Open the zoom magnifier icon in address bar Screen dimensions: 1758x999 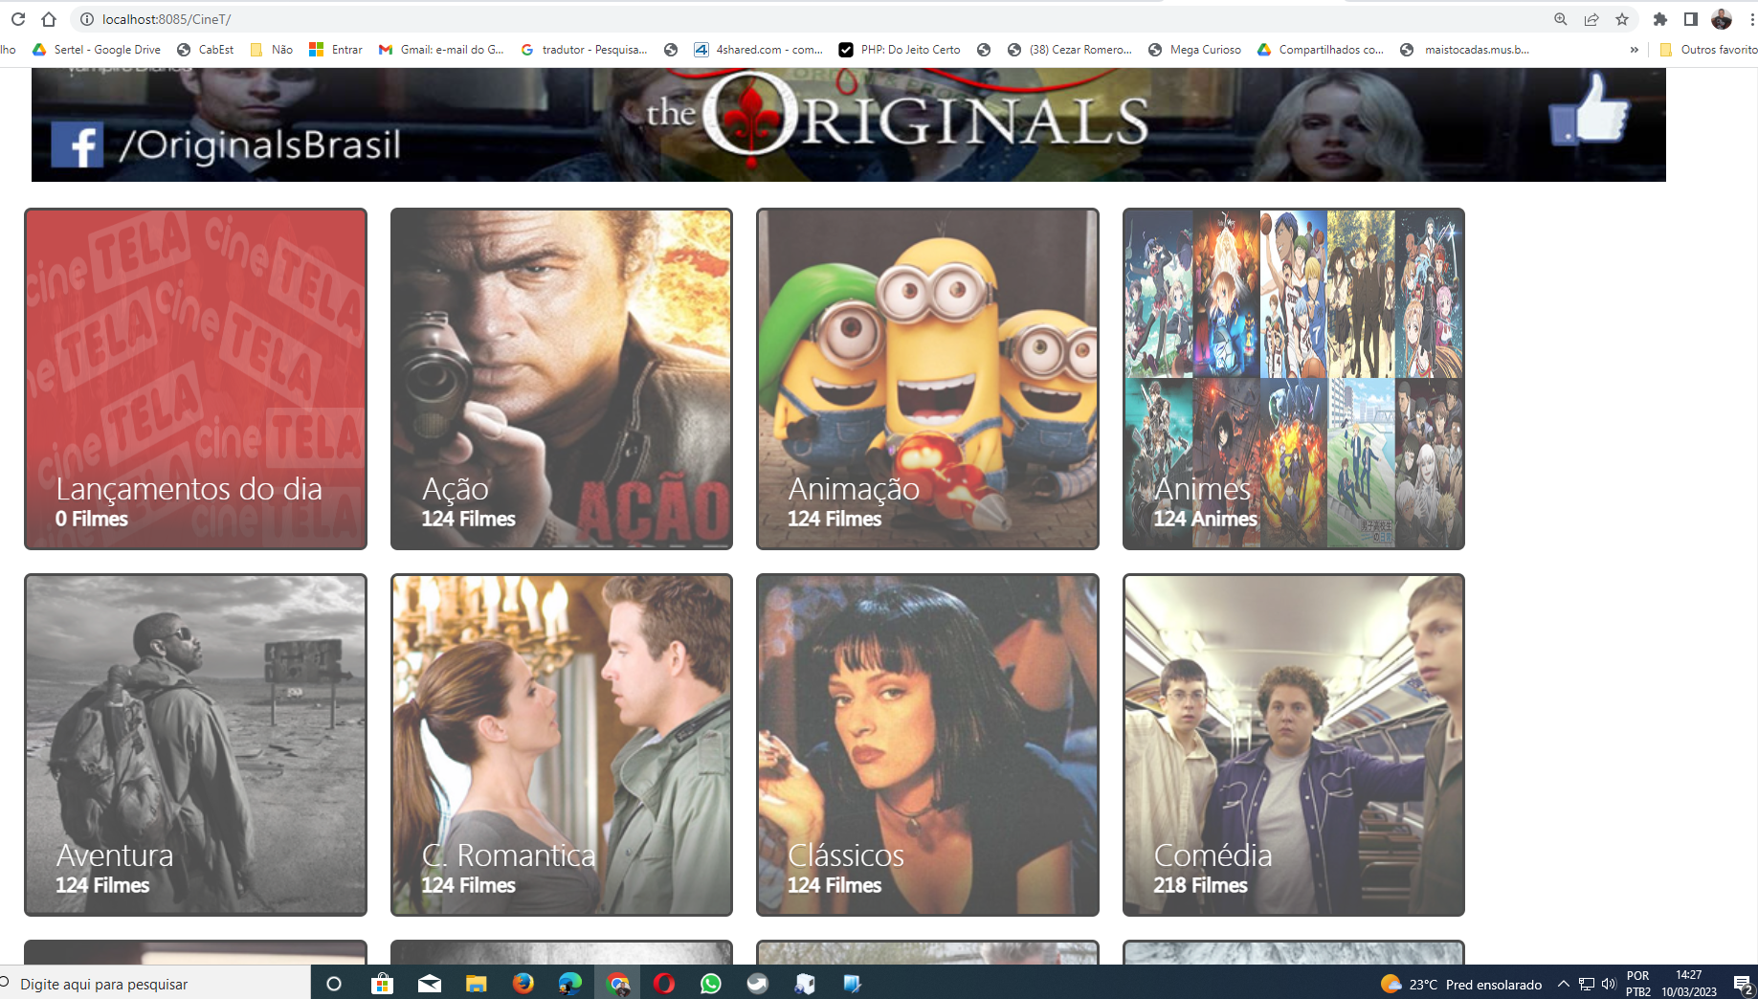(x=1561, y=19)
